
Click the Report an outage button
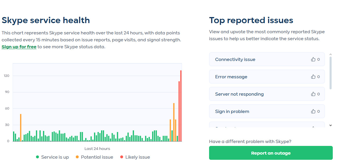click(271, 153)
